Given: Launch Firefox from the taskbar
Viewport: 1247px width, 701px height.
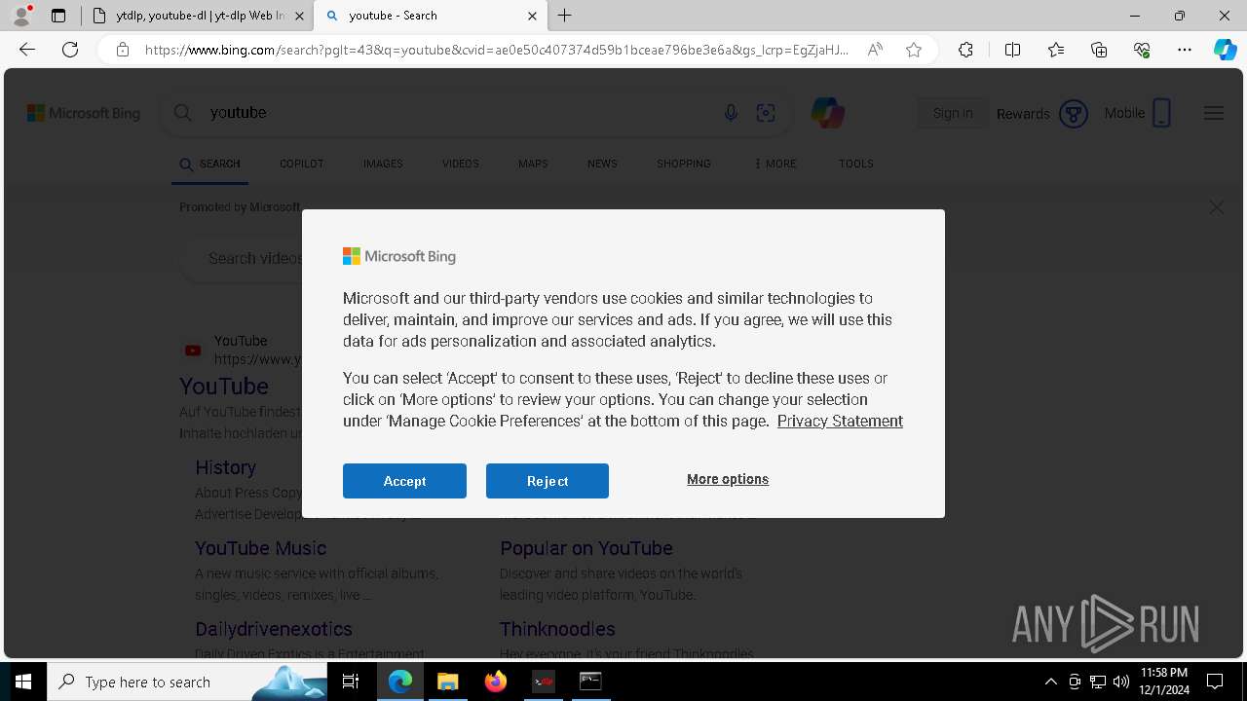Looking at the screenshot, I should point(495,682).
